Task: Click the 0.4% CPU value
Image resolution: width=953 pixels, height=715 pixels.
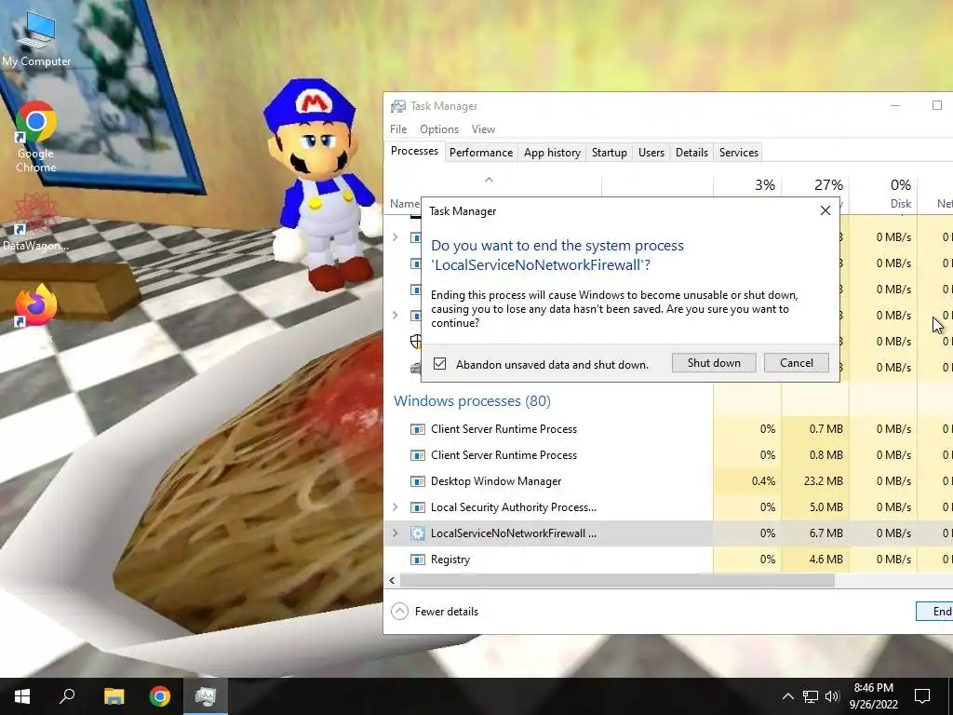Action: click(x=763, y=481)
